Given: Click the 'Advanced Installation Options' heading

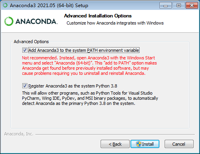Looking at the screenshot, I should click(98, 16).
